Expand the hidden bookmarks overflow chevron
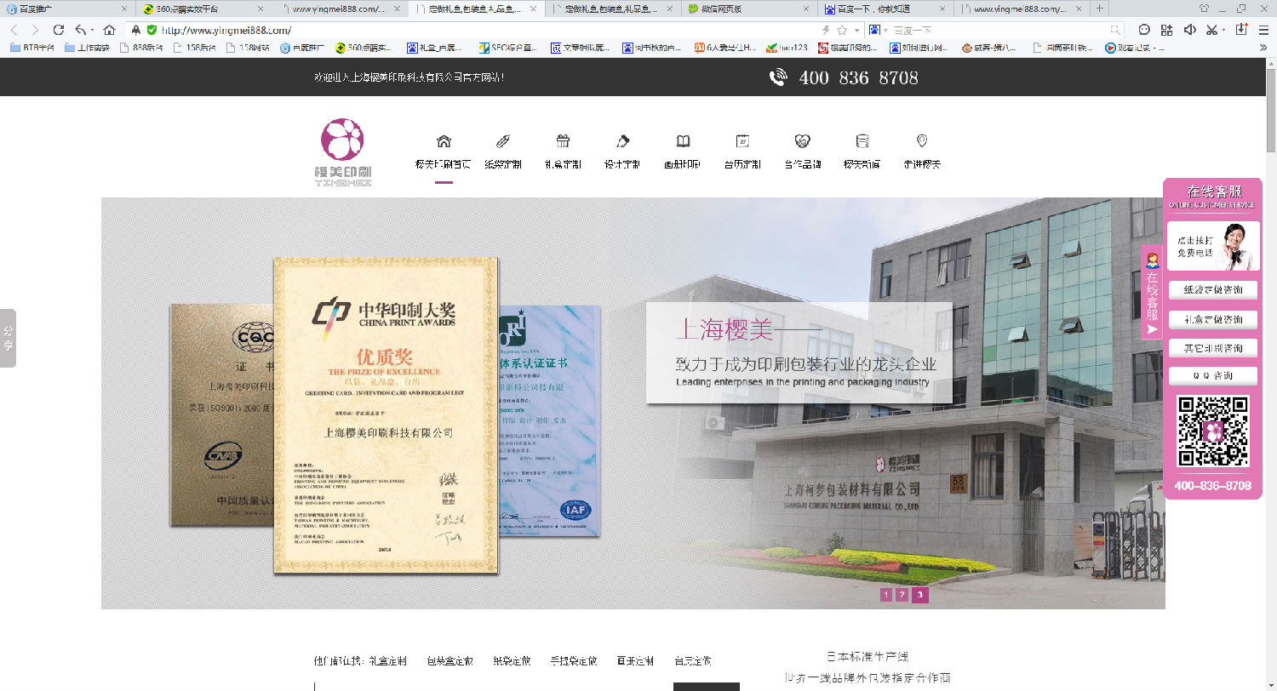Image resolution: width=1277 pixels, height=691 pixels. [1263, 49]
